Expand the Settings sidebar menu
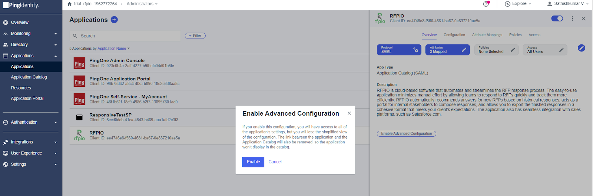The width and height of the screenshot is (593, 196). [x=56, y=165]
